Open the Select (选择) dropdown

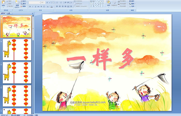(x=132, y=6)
